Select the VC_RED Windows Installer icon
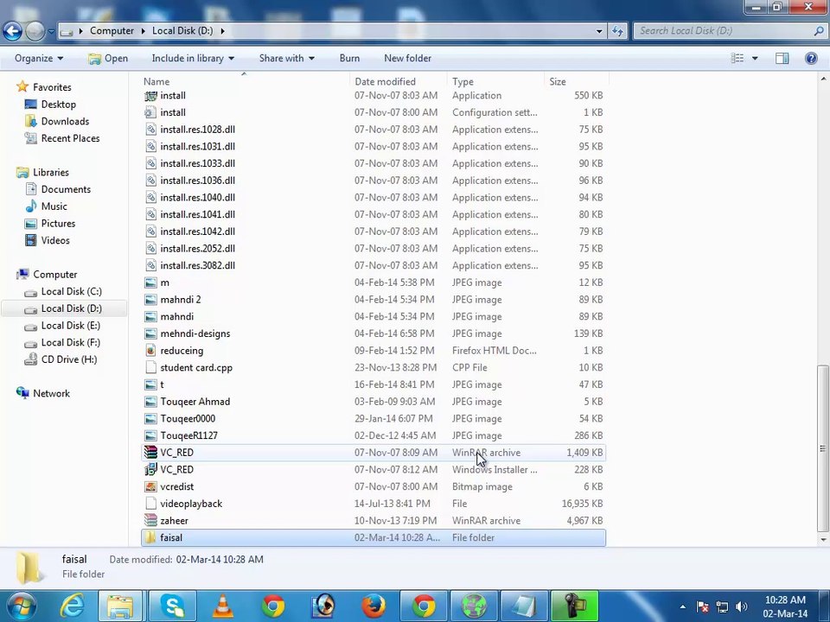 [x=150, y=469]
